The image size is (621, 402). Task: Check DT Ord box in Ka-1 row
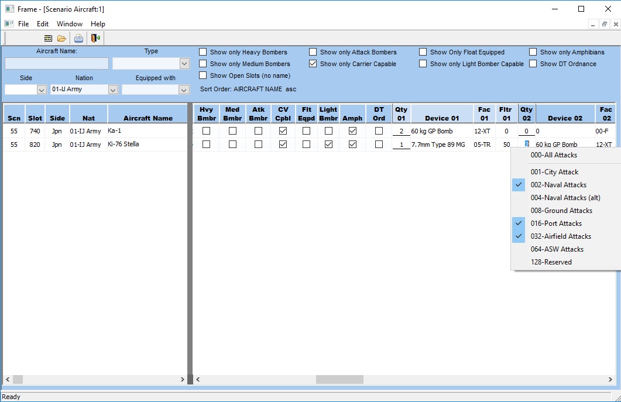click(x=379, y=130)
